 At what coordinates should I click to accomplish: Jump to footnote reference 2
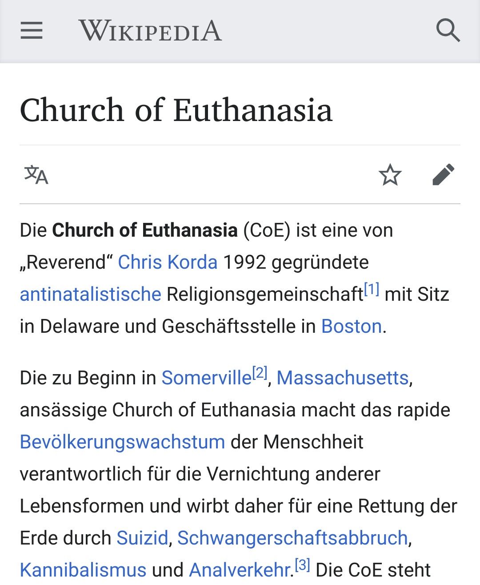(x=260, y=372)
